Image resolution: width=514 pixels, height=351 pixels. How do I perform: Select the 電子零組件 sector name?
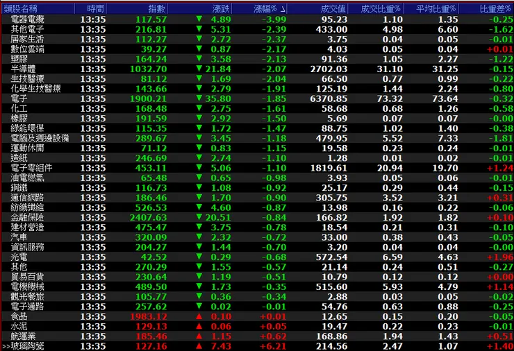coord(31,168)
